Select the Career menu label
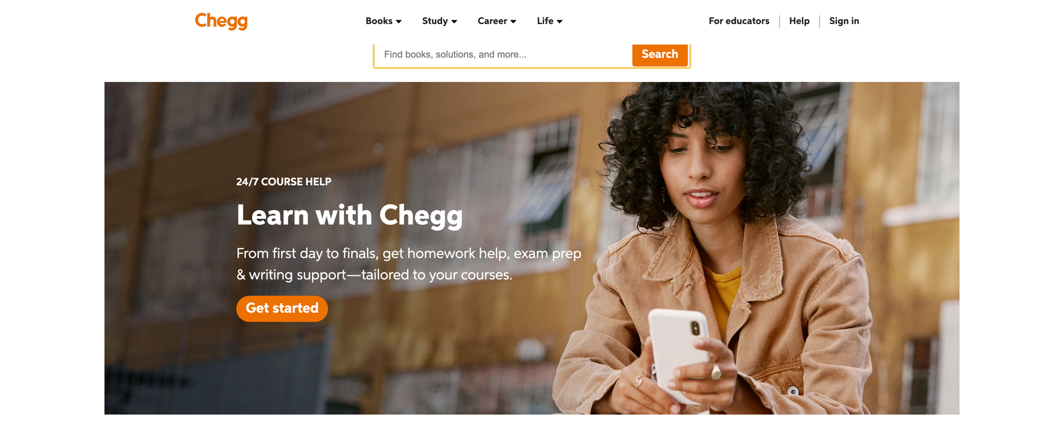 pos(492,21)
